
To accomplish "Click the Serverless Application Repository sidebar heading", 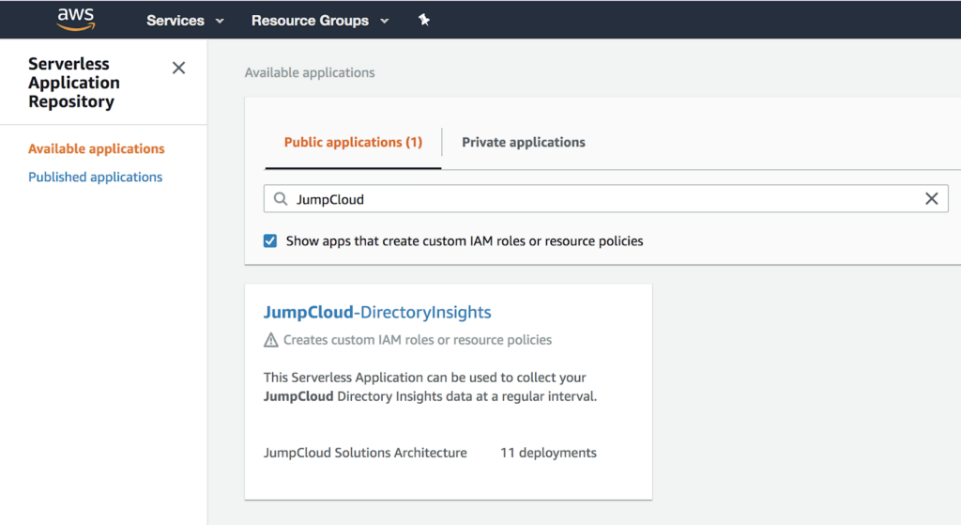I will click(73, 83).
